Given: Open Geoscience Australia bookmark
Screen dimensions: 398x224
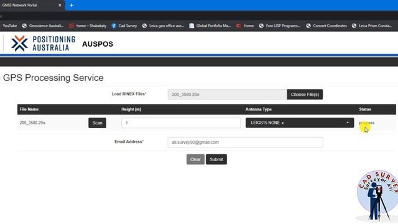Looking at the screenshot, I should 43,26.
